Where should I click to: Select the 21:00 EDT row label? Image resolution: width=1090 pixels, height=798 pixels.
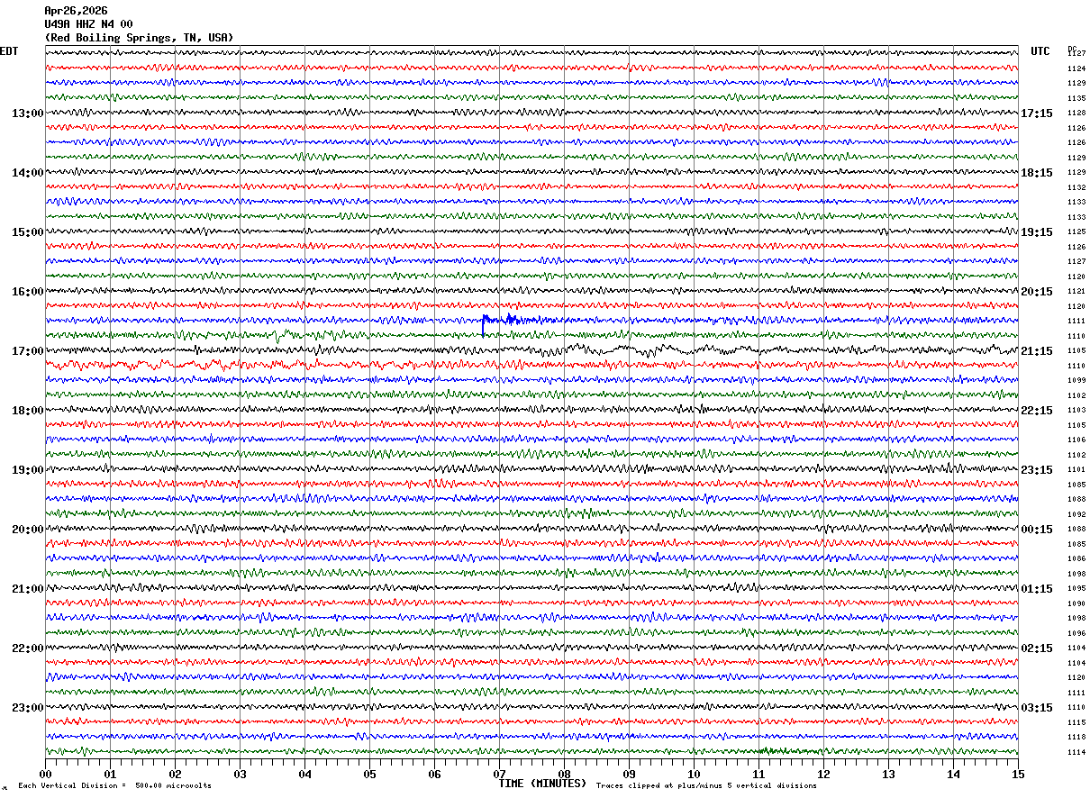pos(28,589)
